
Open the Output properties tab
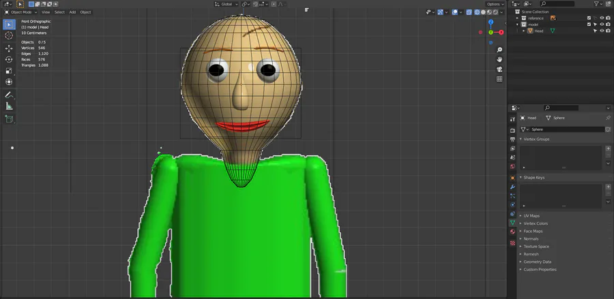[512, 139]
